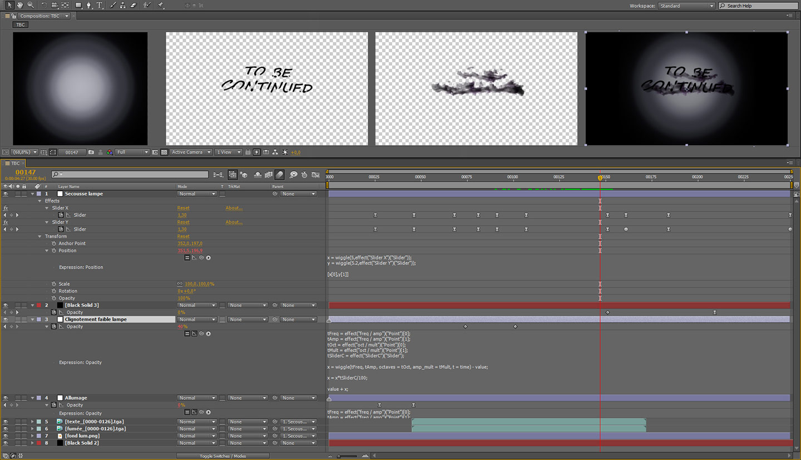Open the viewer magnification (68,8%) dropdown
Viewport: 801px width, 460px height.
coord(24,152)
